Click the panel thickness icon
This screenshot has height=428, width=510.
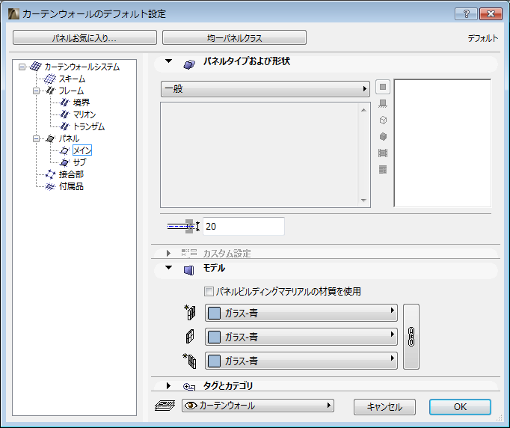[x=183, y=226]
